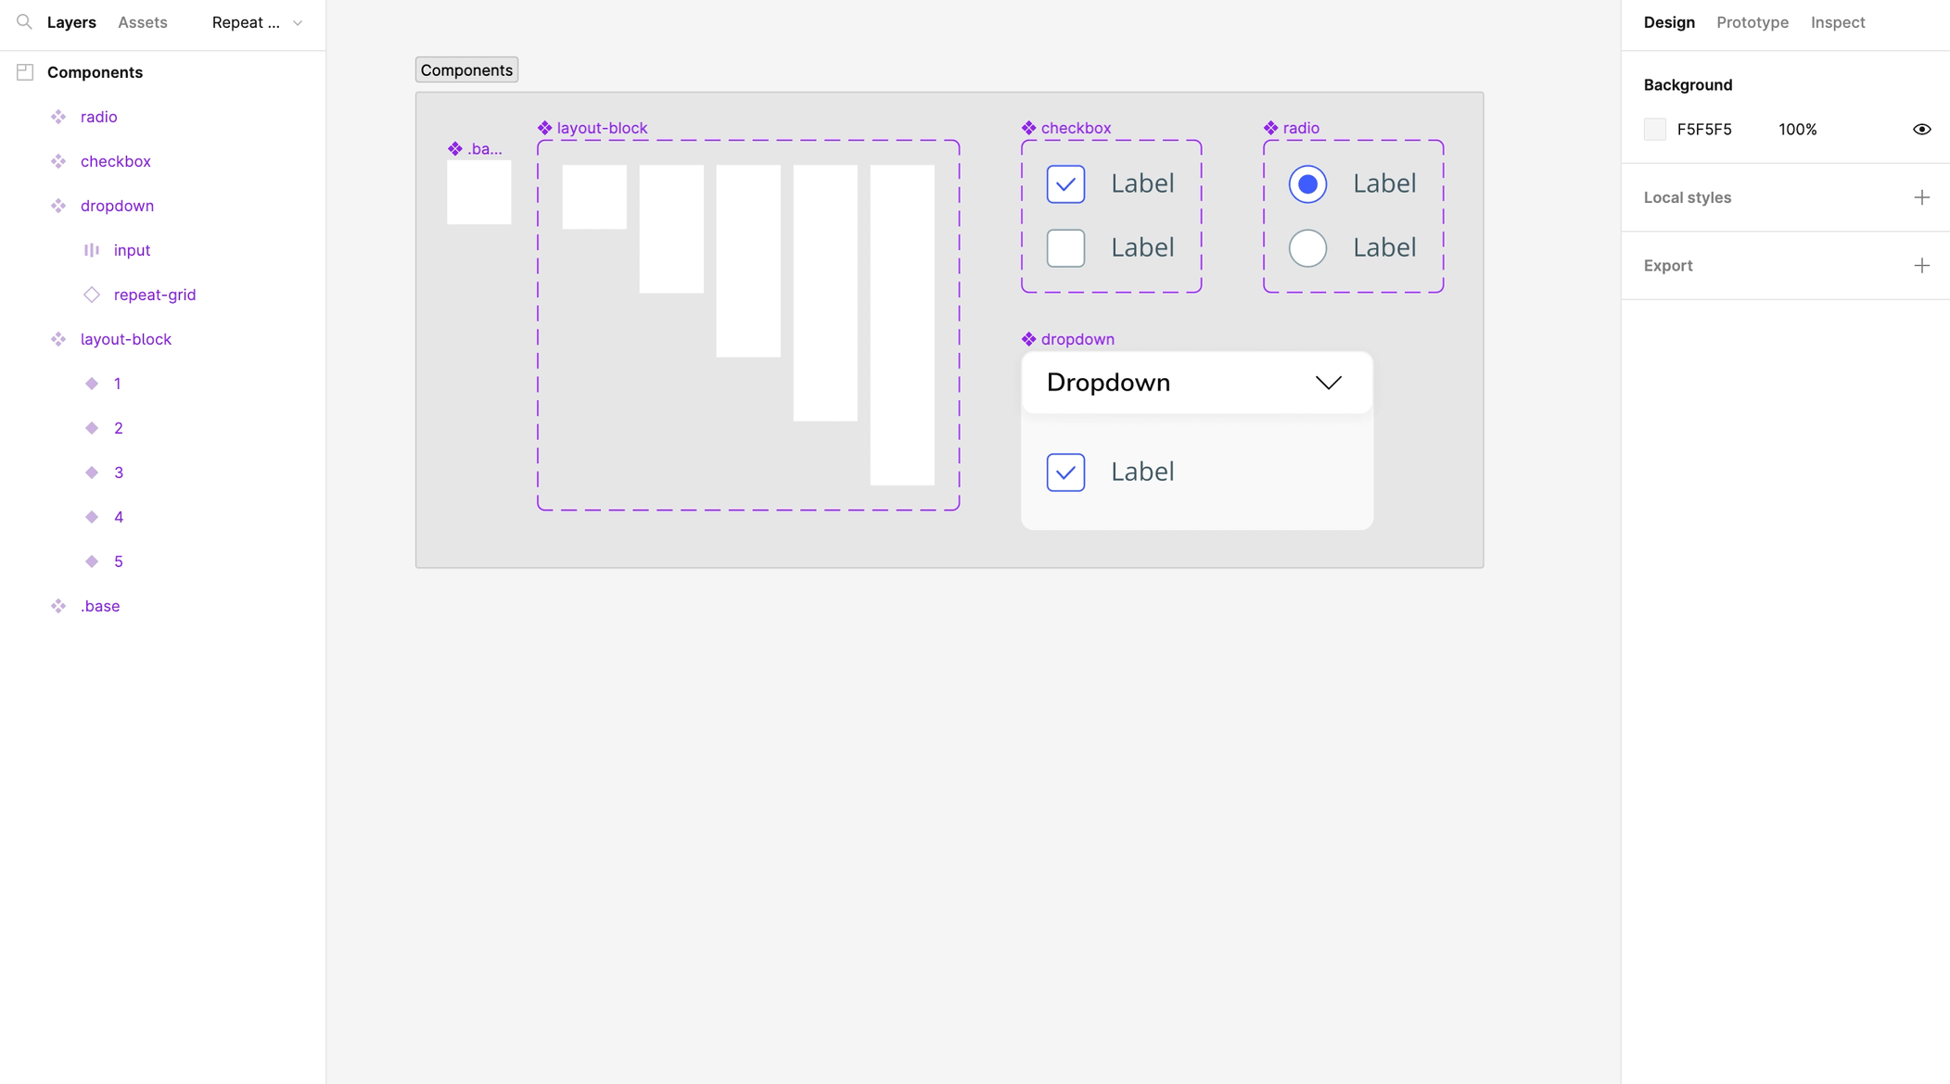1950x1084 pixels.
Task: Click the Components frame icon in layers
Action: tap(25, 72)
